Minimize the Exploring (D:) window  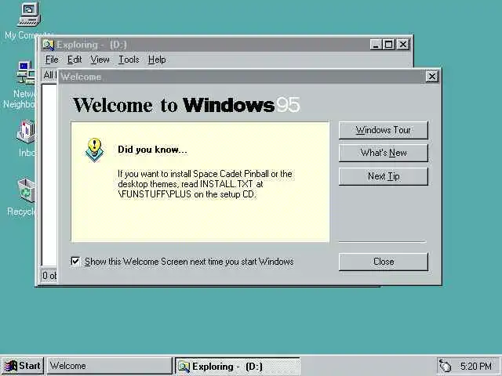pyautogui.click(x=376, y=45)
